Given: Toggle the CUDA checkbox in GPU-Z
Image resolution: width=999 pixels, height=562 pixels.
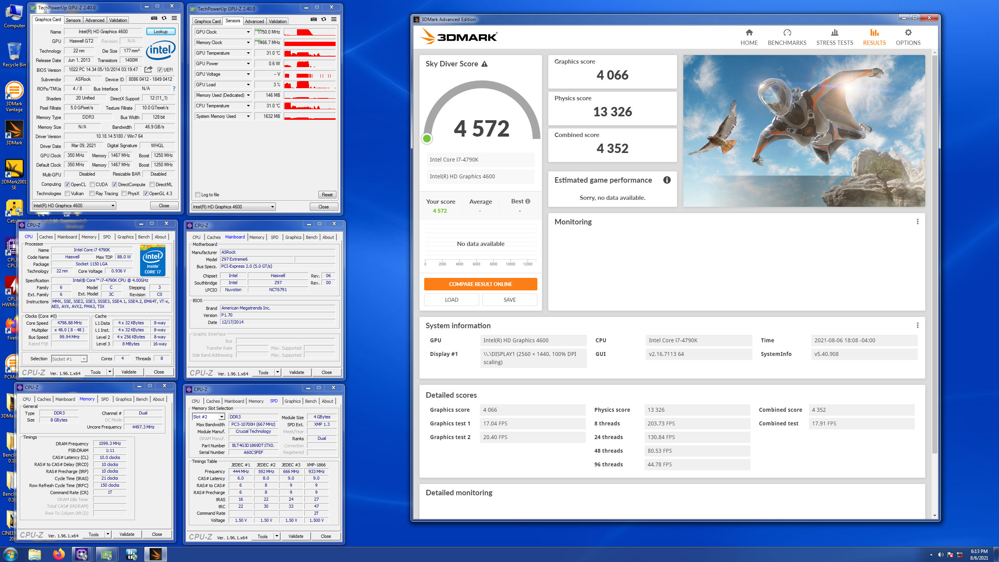Looking at the screenshot, I should (x=92, y=185).
